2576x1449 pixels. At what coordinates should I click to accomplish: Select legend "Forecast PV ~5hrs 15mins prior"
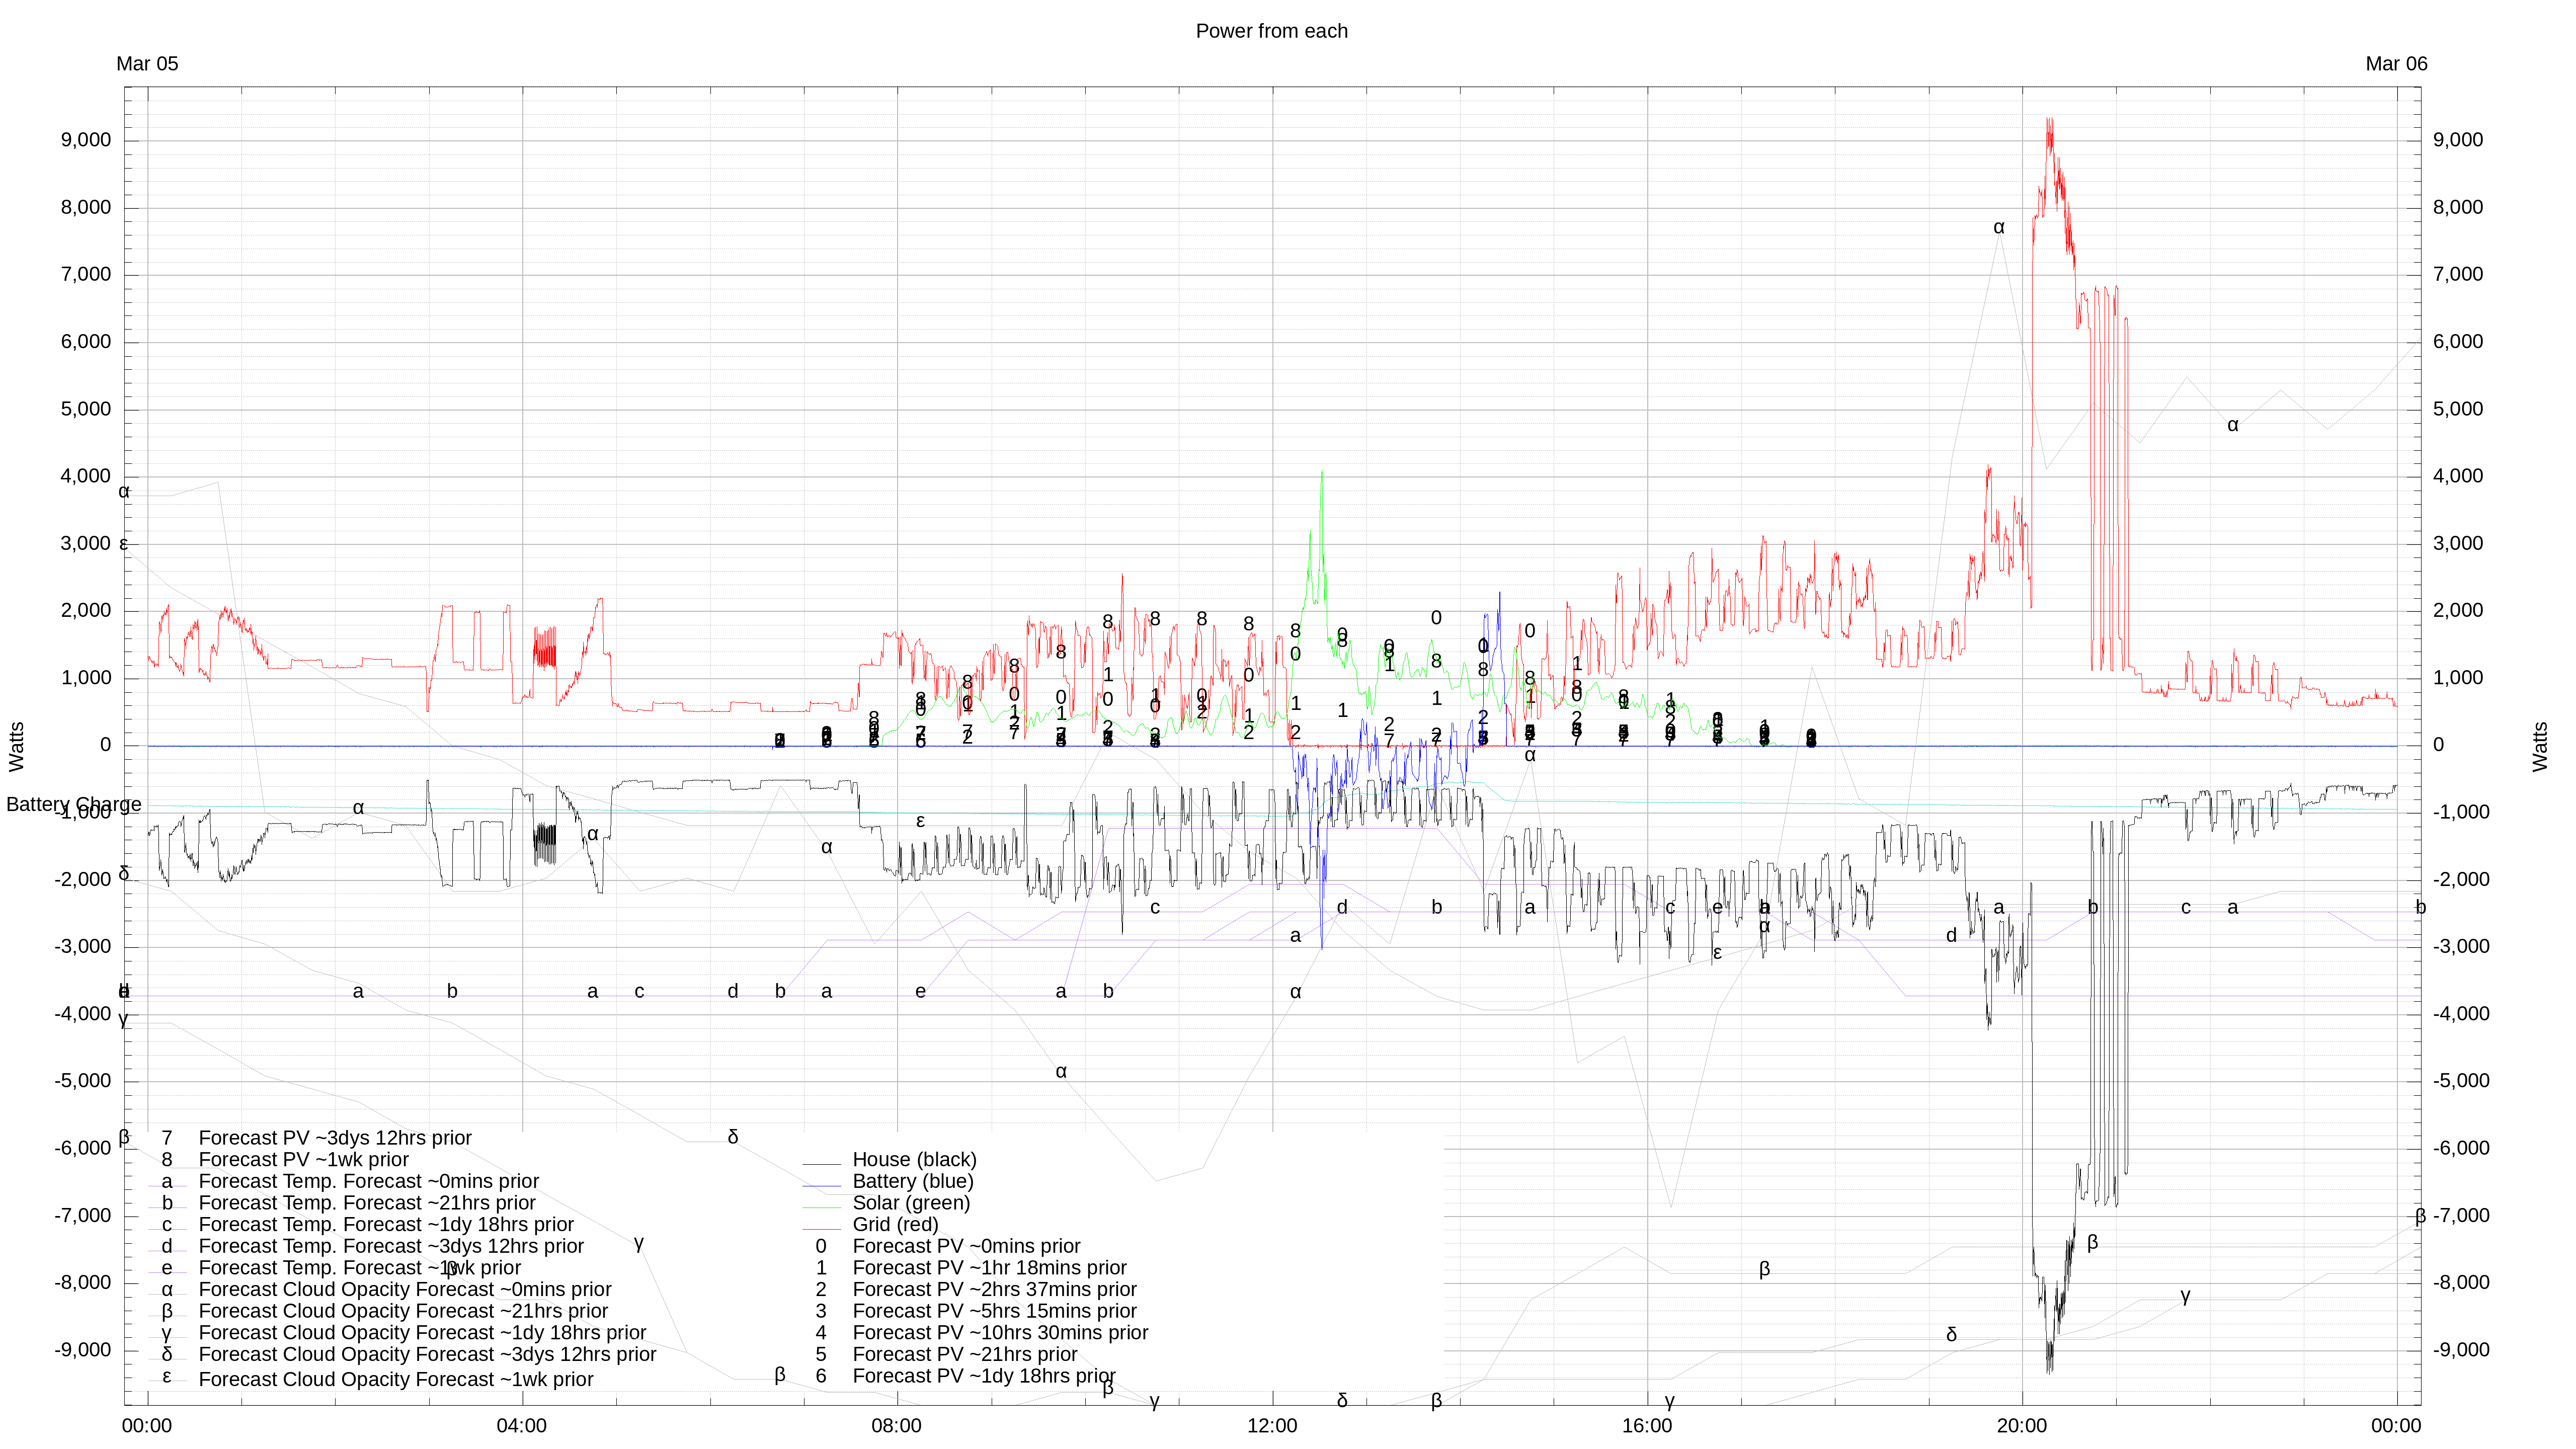(x=994, y=1312)
